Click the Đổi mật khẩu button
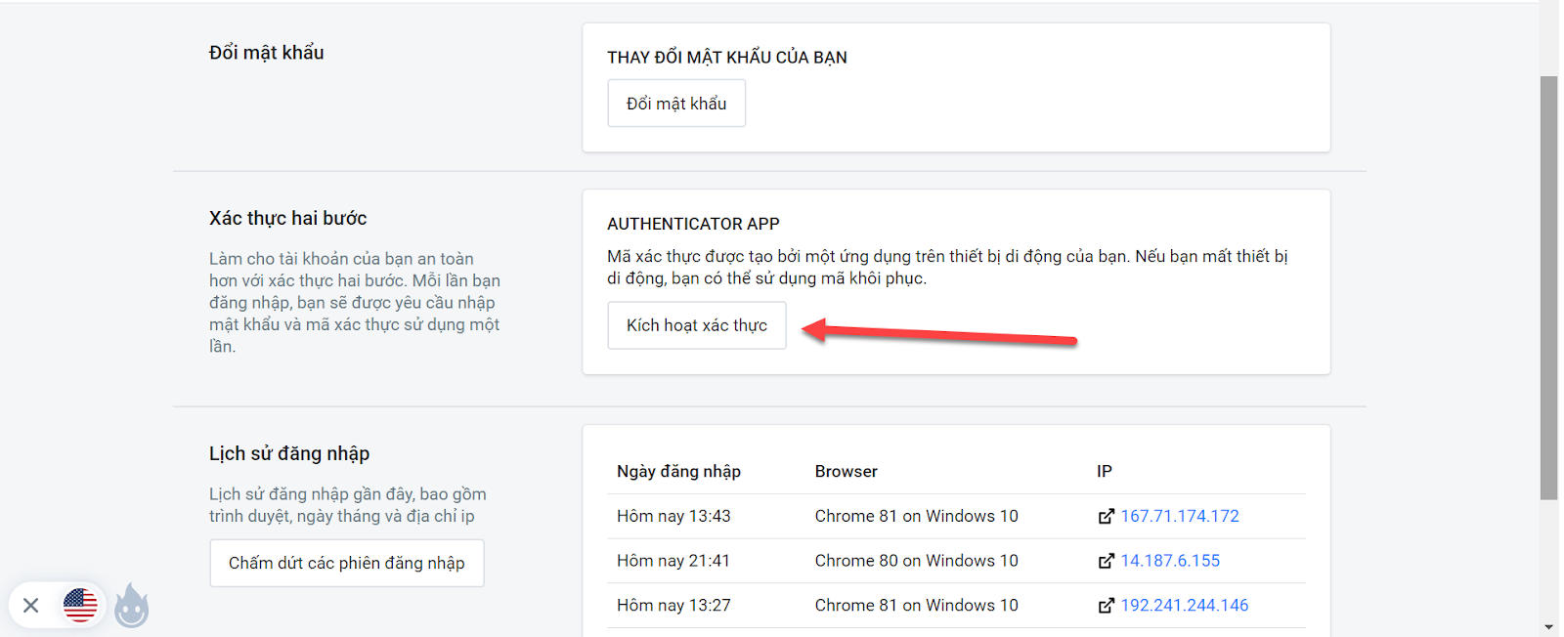Image resolution: width=1564 pixels, height=637 pixels. coord(676,104)
